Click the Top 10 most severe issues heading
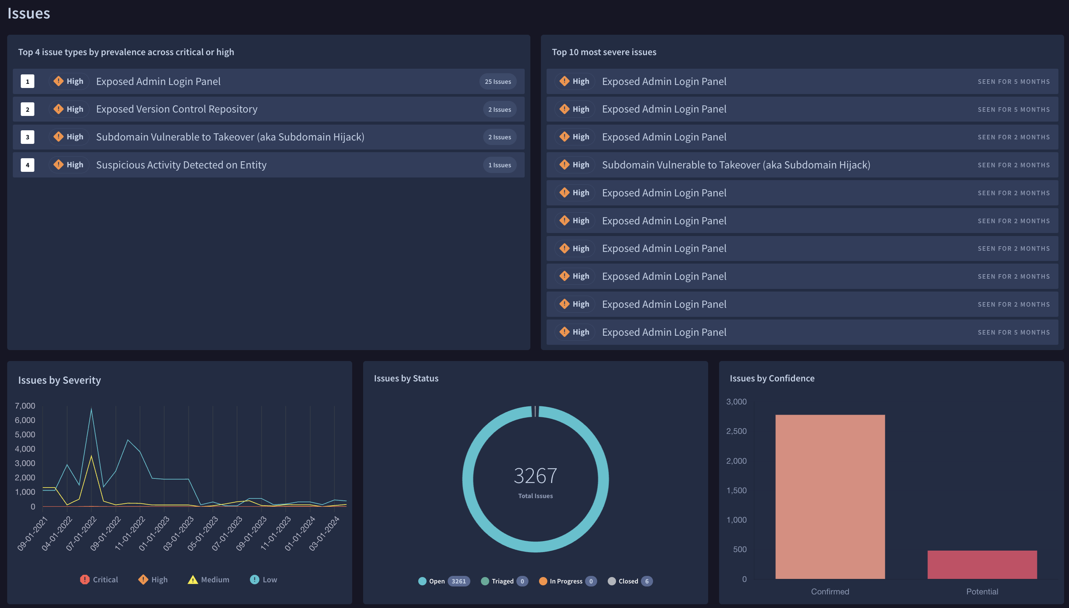This screenshot has width=1069, height=608. click(604, 52)
